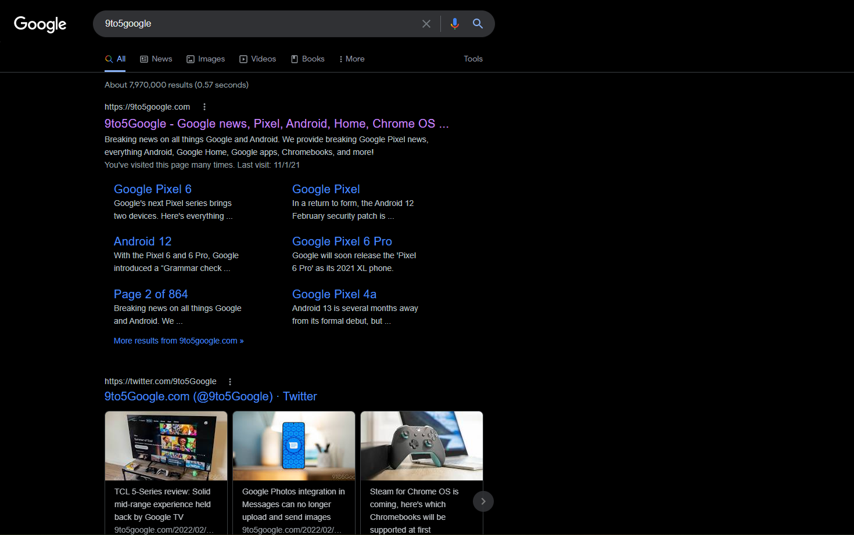Switch to the News tab
Viewport: 854px width, 535px height.
[x=156, y=59]
